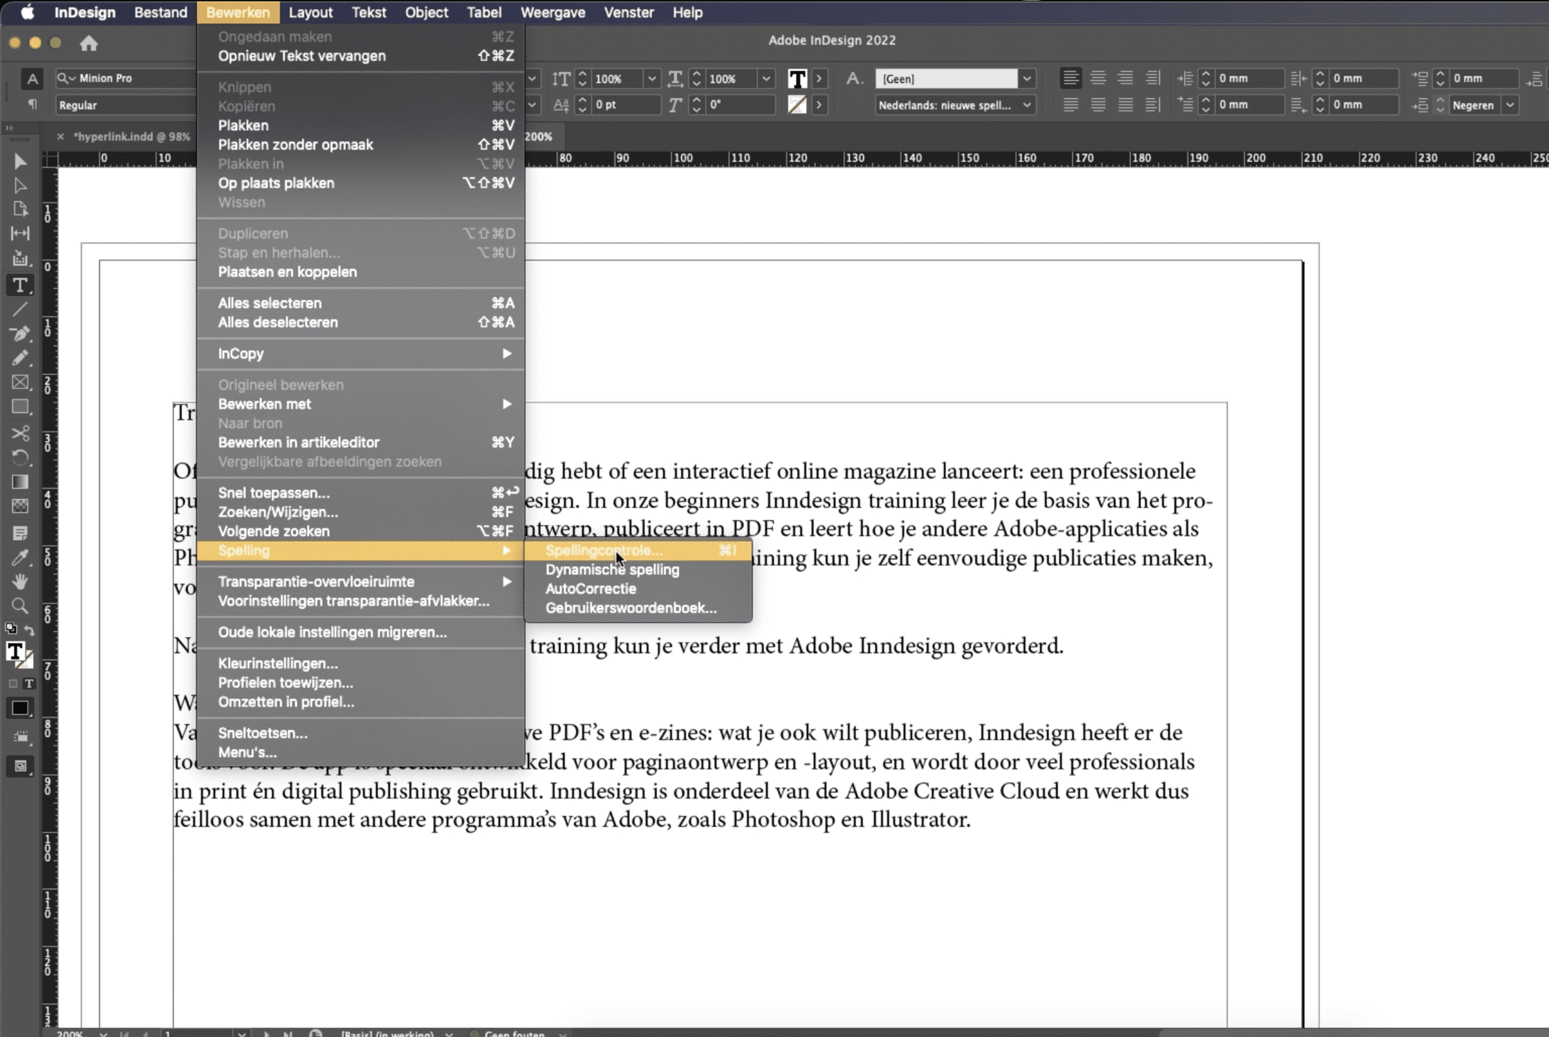
Task: Open the Negeren dropdown
Action: [x=1510, y=105]
